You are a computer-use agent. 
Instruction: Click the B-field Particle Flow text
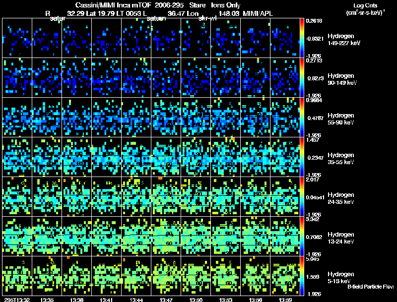pyautogui.click(x=371, y=287)
